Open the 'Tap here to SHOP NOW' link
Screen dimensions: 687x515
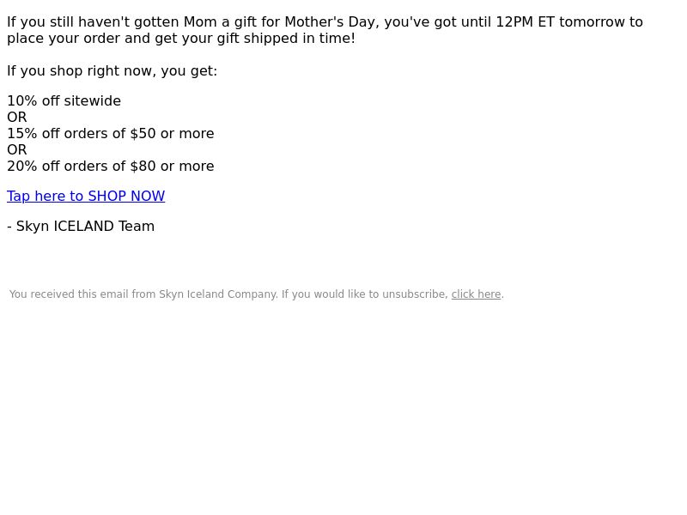[86, 196]
